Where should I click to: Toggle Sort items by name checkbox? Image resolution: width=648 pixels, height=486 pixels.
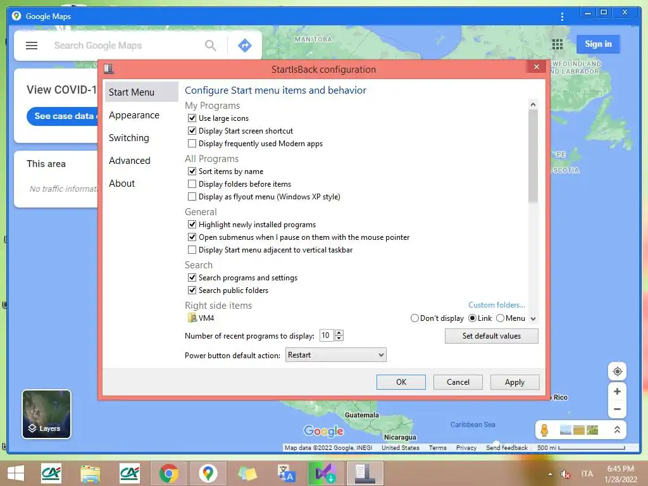coord(192,171)
